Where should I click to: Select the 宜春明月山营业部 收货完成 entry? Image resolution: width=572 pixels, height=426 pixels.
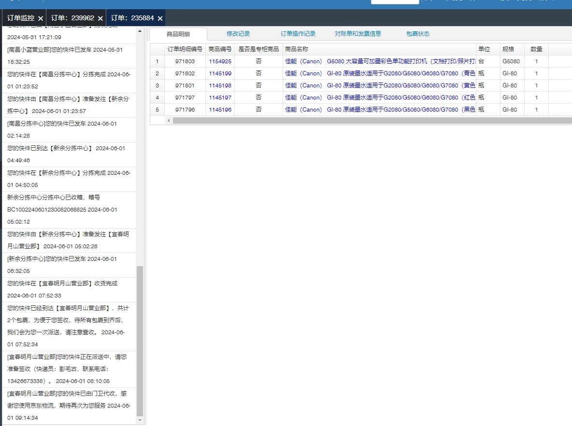pos(69,290)
